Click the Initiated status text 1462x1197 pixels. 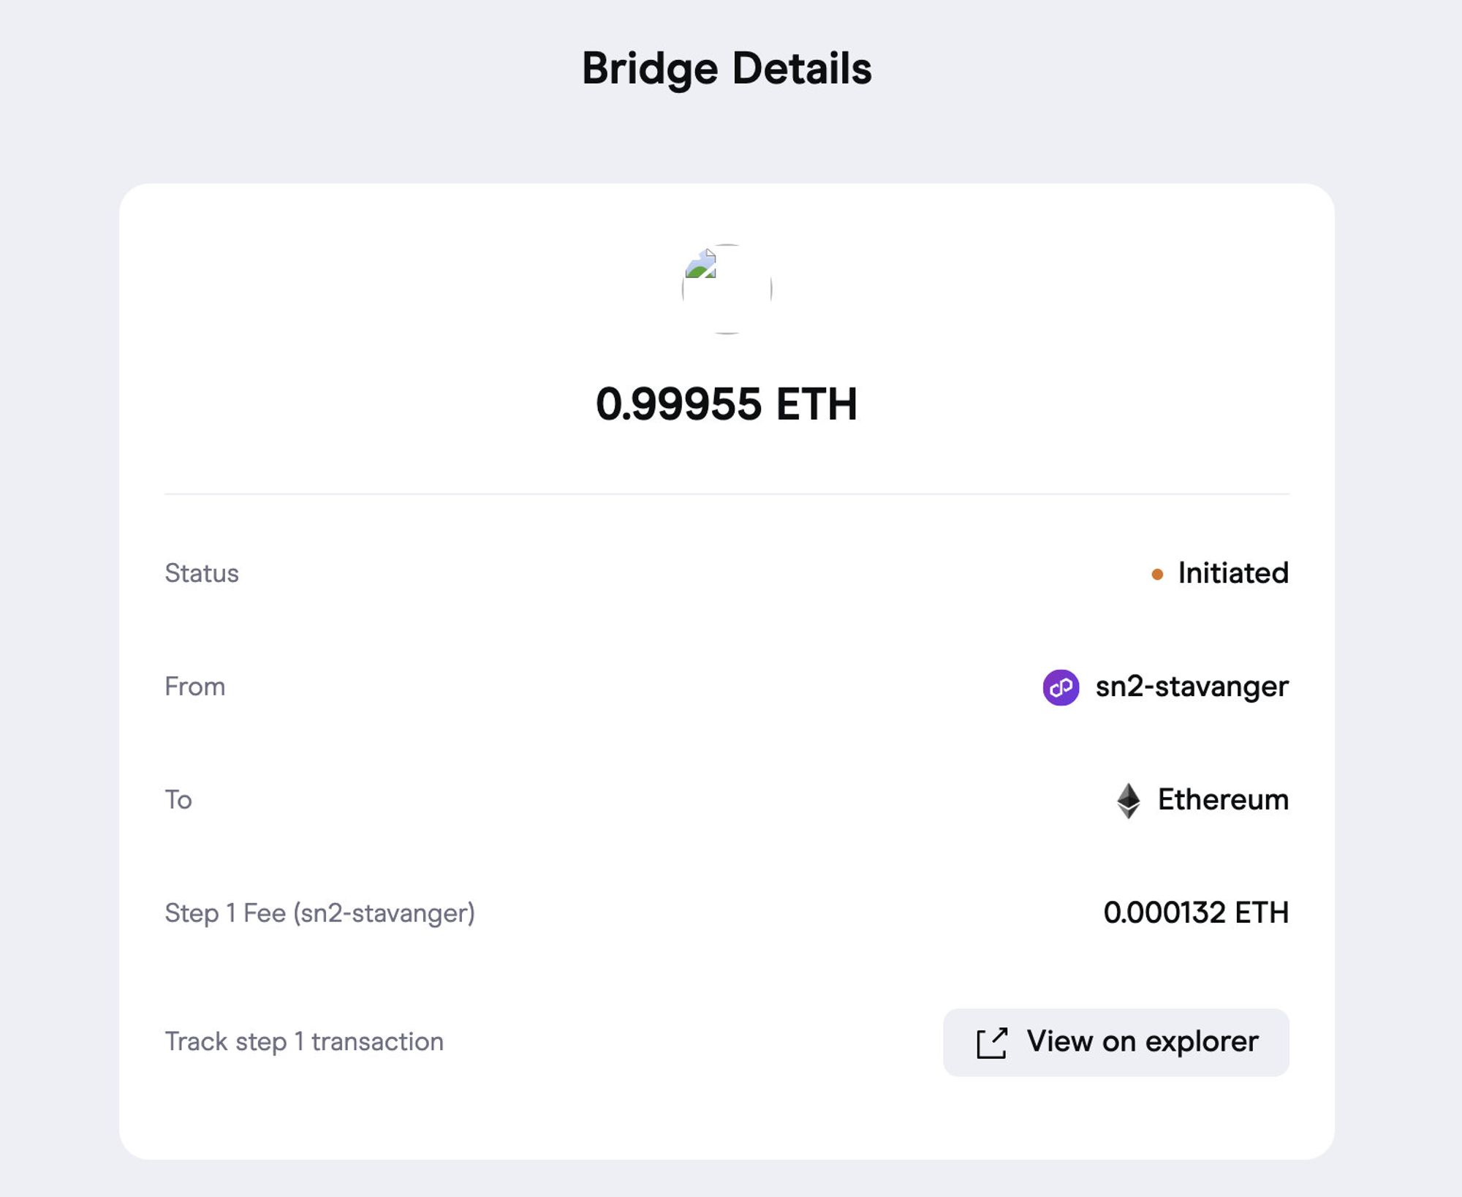click(1233, 573)
